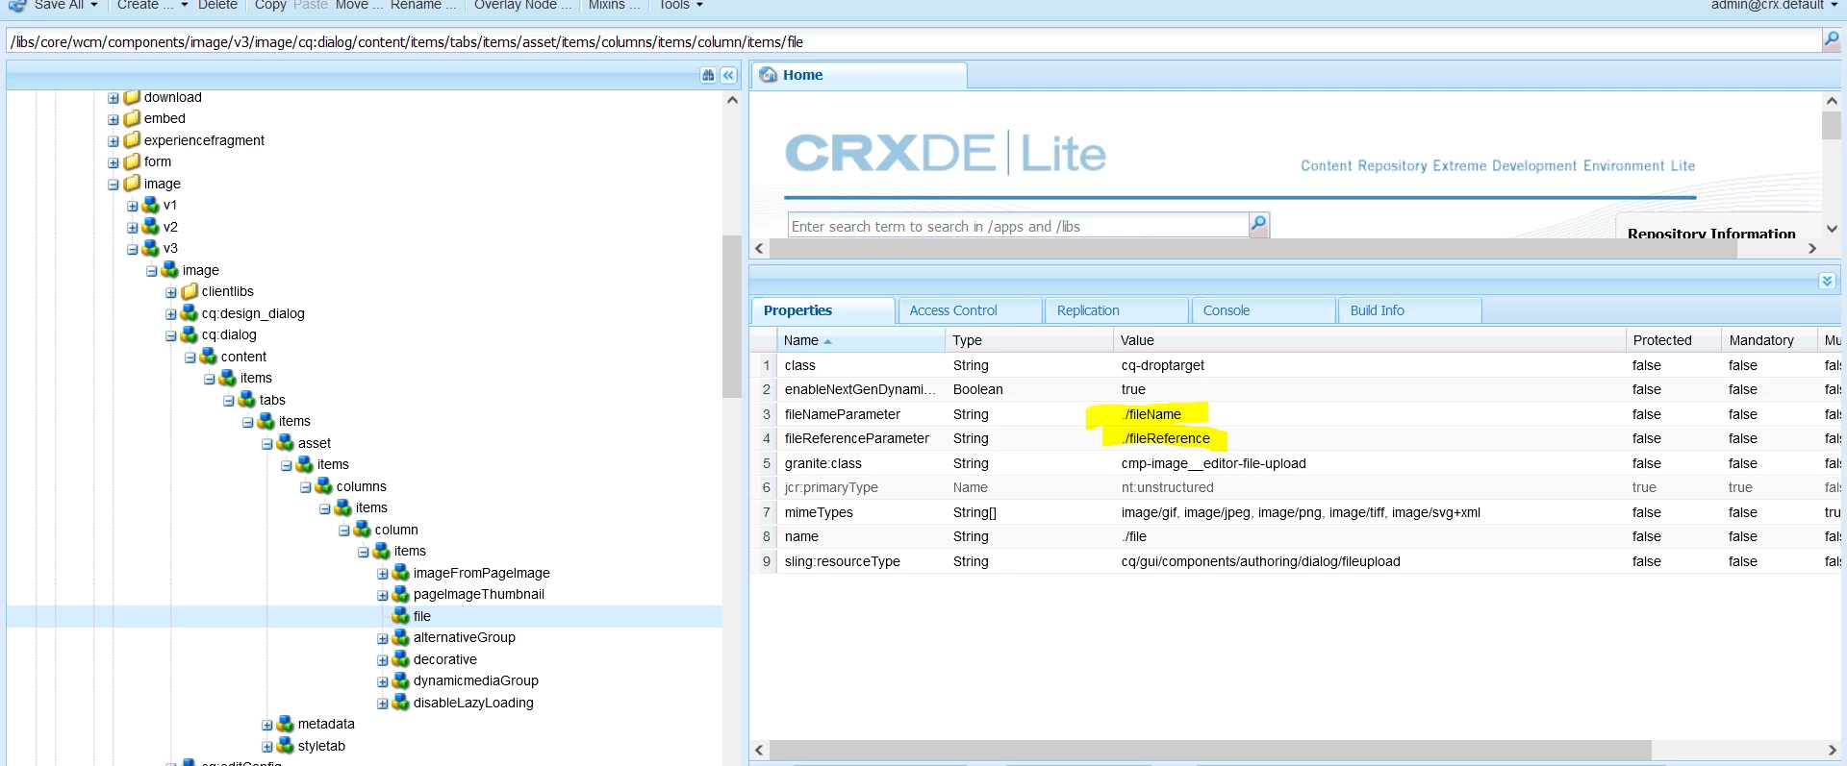Open the Build Info tab
1847x766 pixels.
tap(1410, 310)
